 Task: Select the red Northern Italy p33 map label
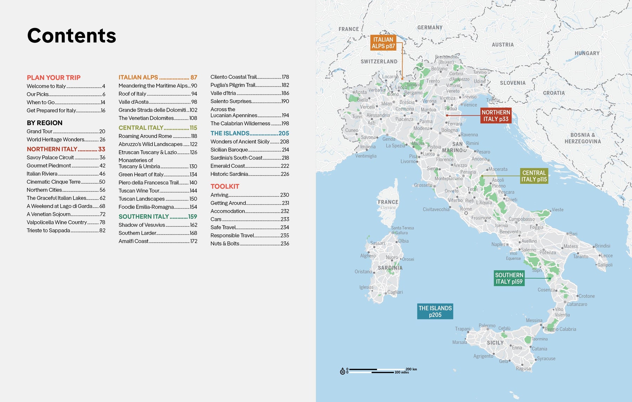(495, 116)
